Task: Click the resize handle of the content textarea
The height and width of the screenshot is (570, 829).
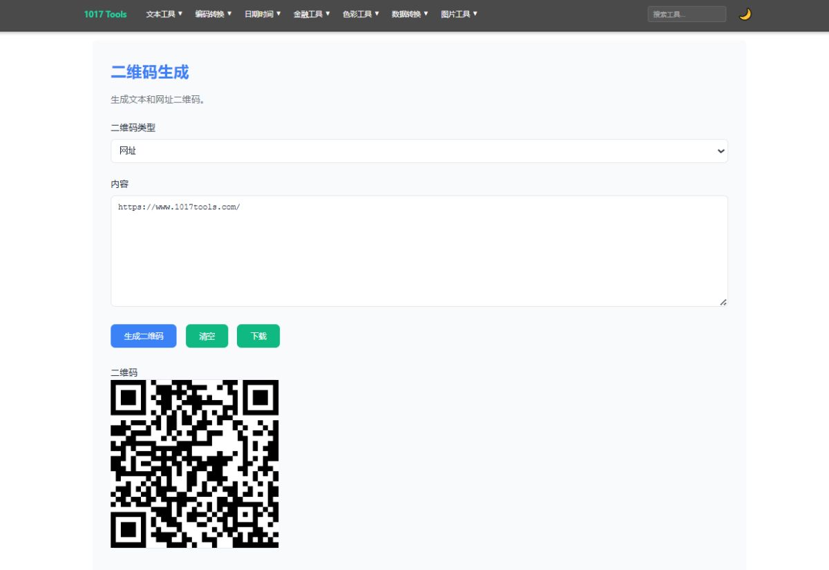Action: pos(723,301)
